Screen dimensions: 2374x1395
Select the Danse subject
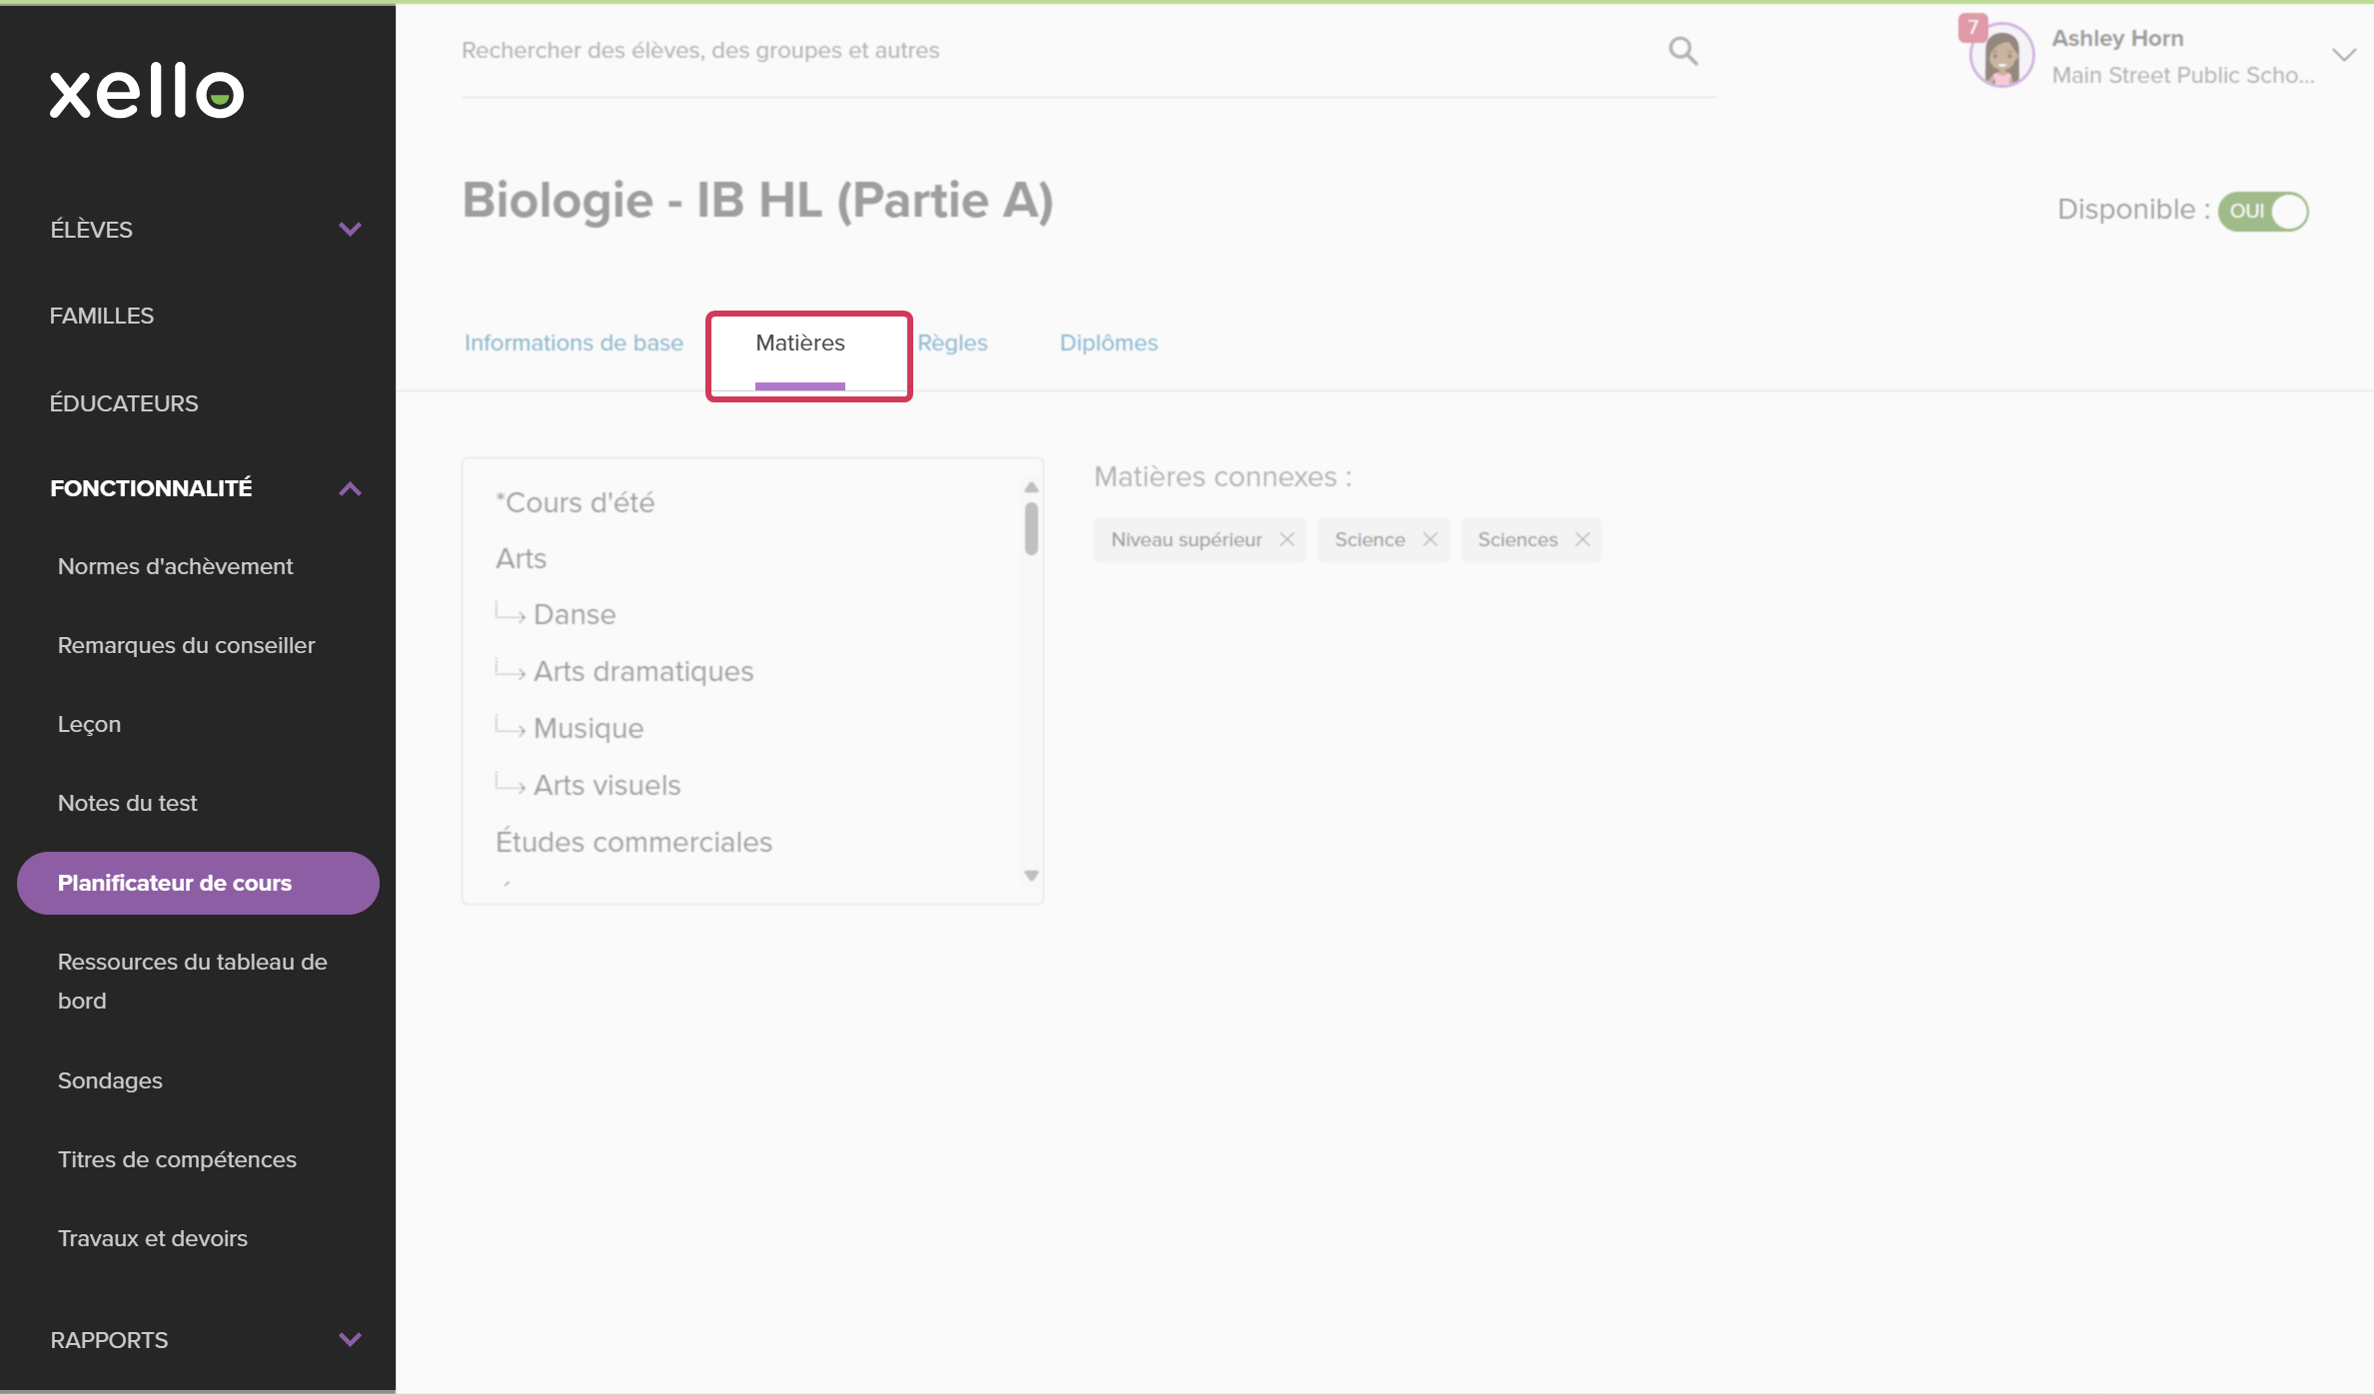pos(575,614)
